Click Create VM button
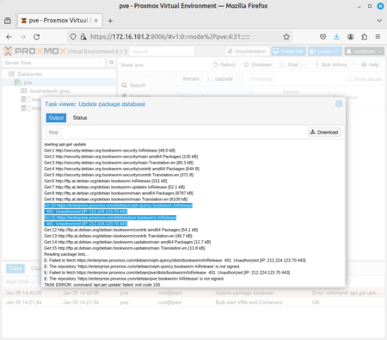Image resolution: width=387 pixels, height=340 pixels. (x=288, y=52)
